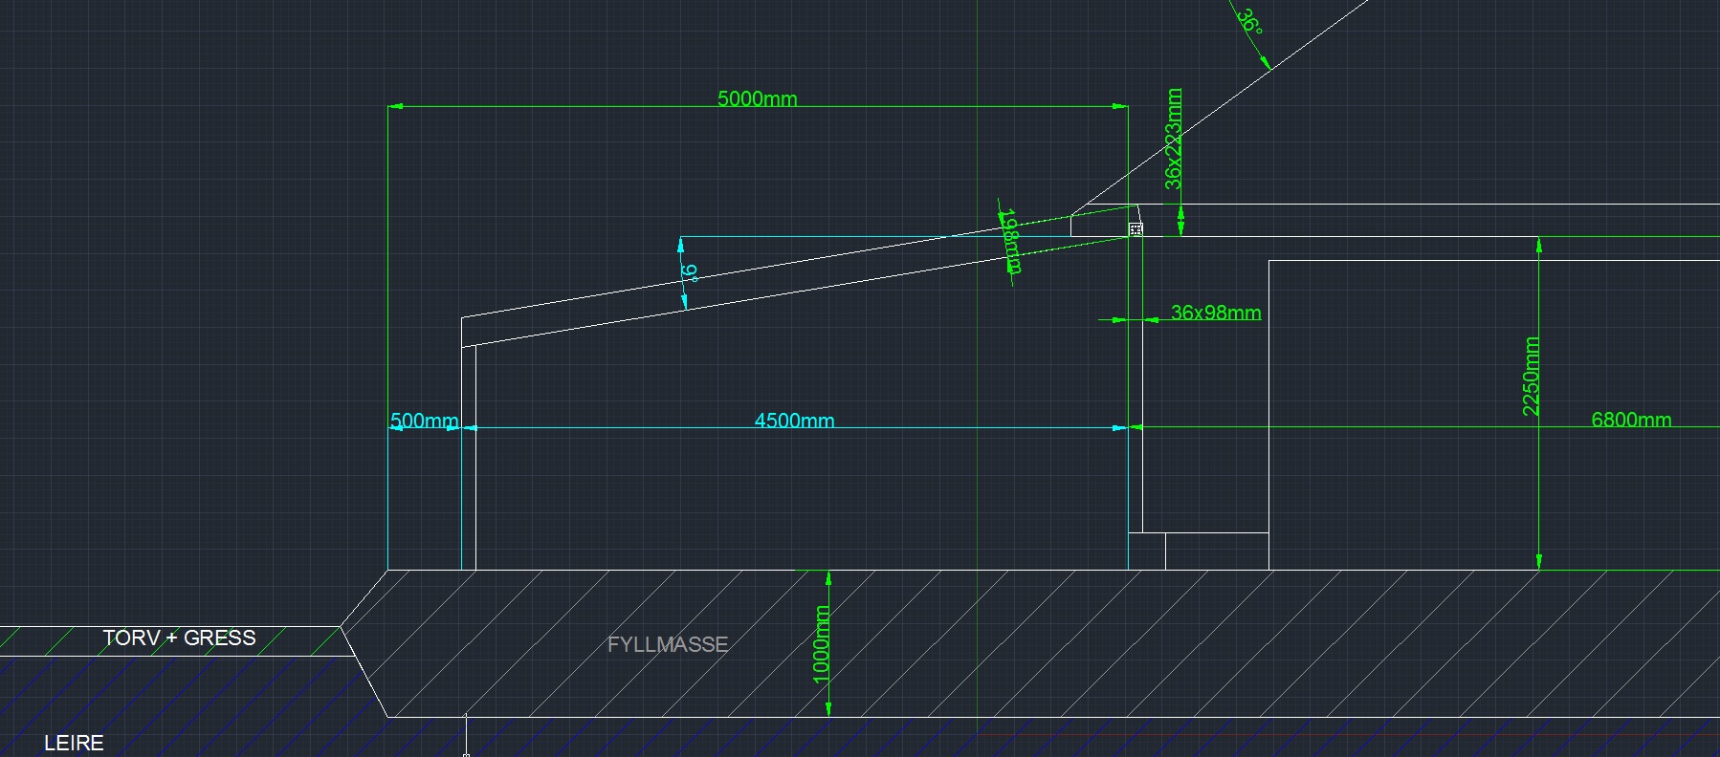Click the small square marker at roof junction
The width and height of the screenshot is (1720, 757).
click(1136, 229)
